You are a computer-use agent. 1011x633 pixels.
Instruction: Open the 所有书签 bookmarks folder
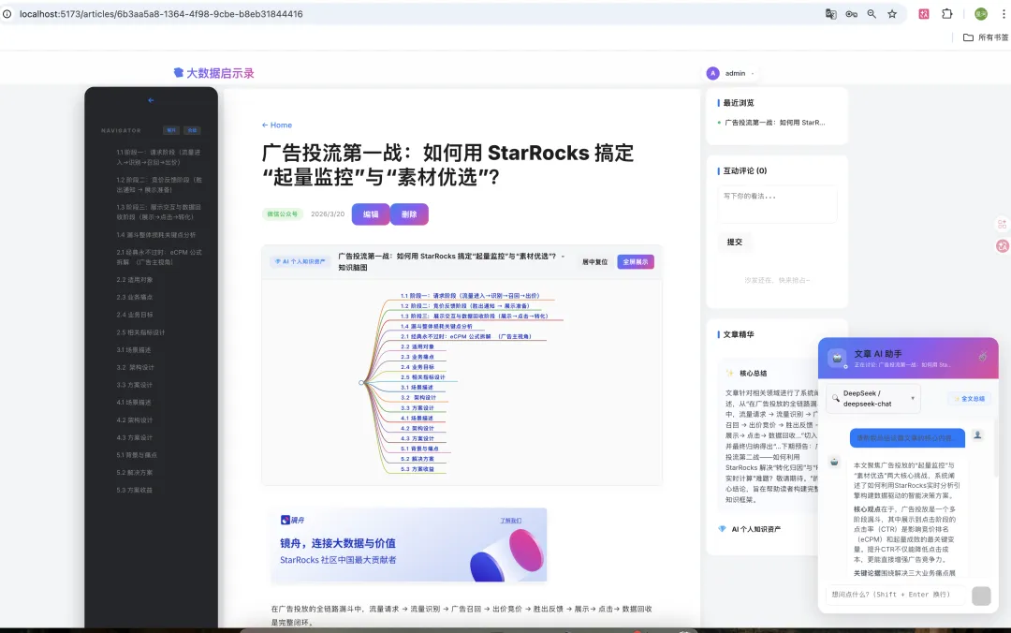coord(985,37)
